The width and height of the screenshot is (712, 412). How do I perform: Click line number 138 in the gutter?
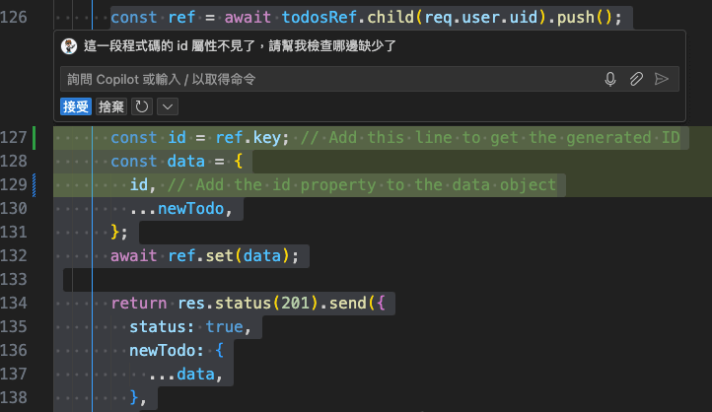coord(15,396)
